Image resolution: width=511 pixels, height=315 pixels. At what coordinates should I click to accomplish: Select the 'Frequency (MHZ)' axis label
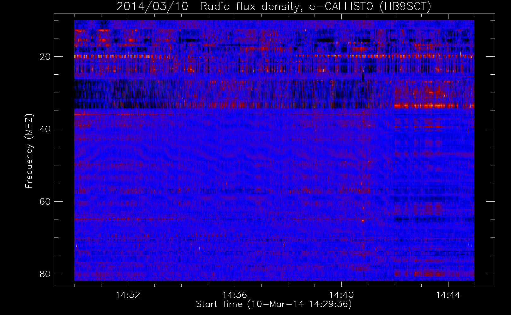point(29,151)
